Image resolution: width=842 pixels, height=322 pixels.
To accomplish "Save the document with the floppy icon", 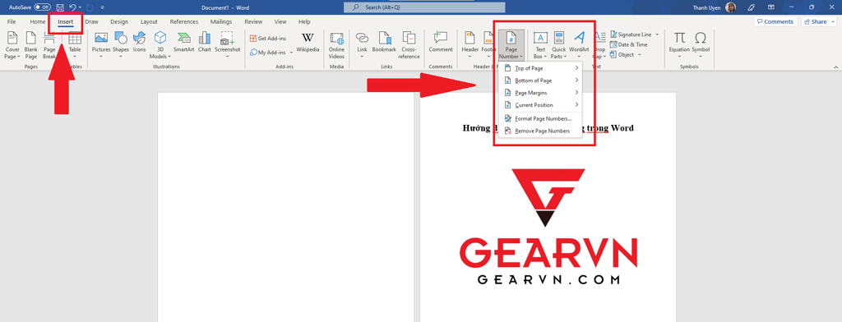I will click(x=59, y=7).
